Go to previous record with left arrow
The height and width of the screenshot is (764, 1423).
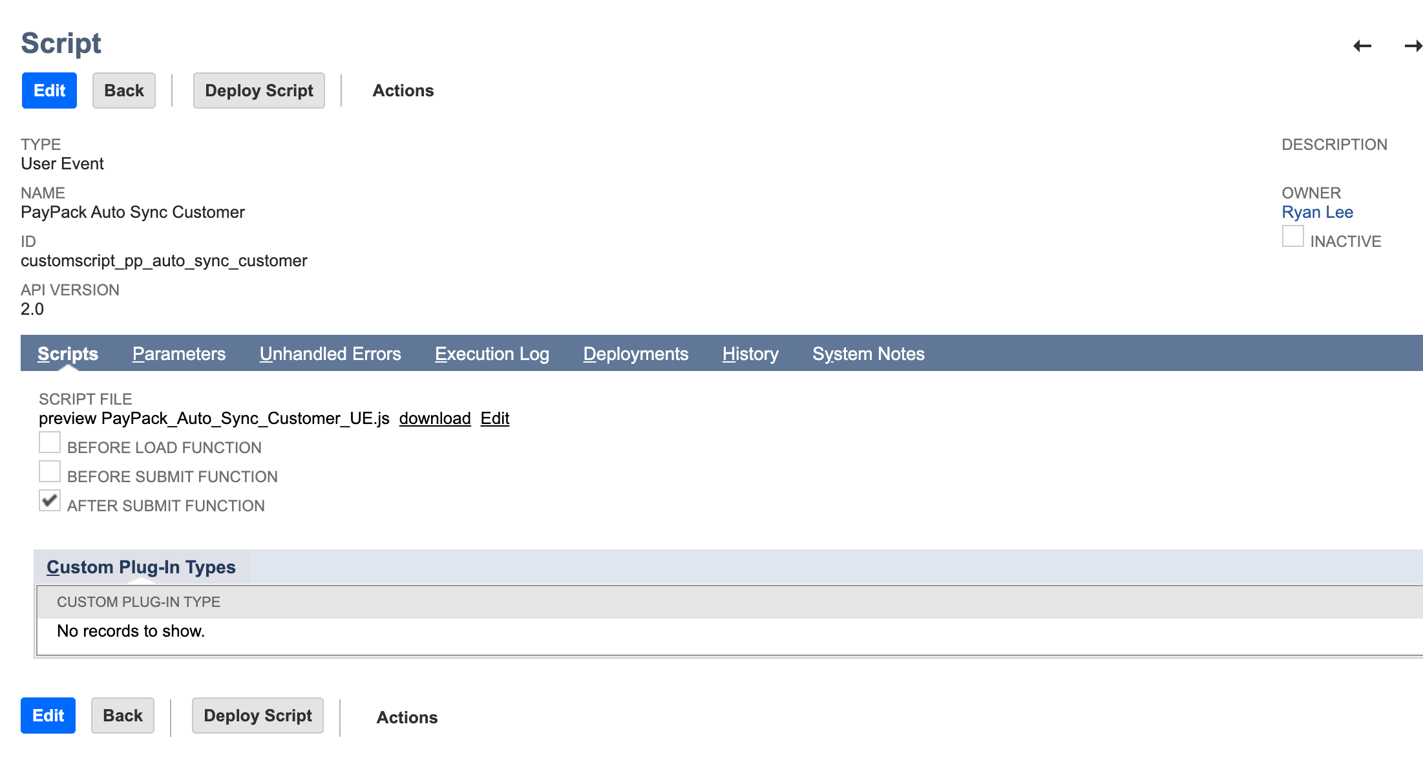tap(1362, 46)
